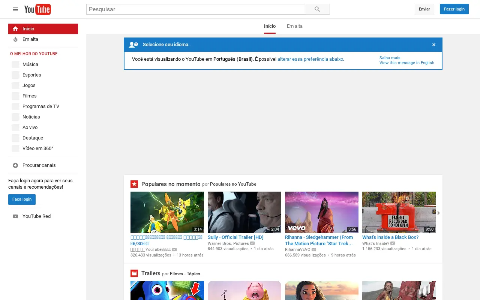Open Notícias in the sidebar

(x=43, y=117)
